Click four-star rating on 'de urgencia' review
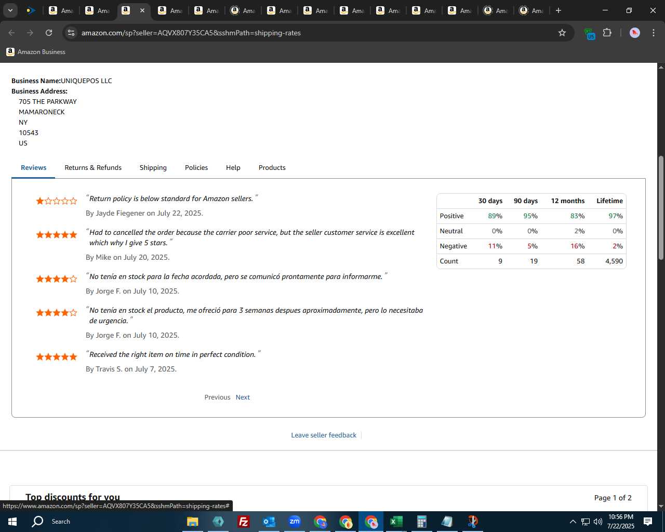This screenshot has height=532, width=665. (56, 313)
